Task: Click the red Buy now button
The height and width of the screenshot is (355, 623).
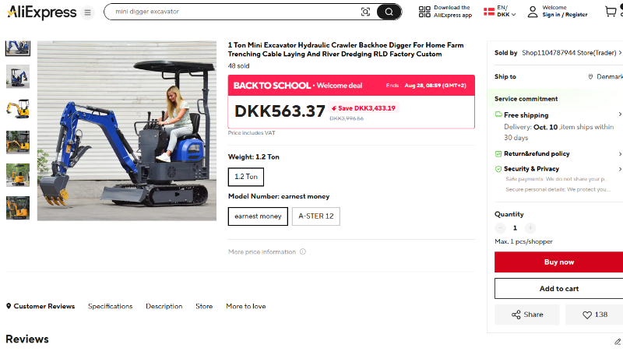Action: click(558, 262)
